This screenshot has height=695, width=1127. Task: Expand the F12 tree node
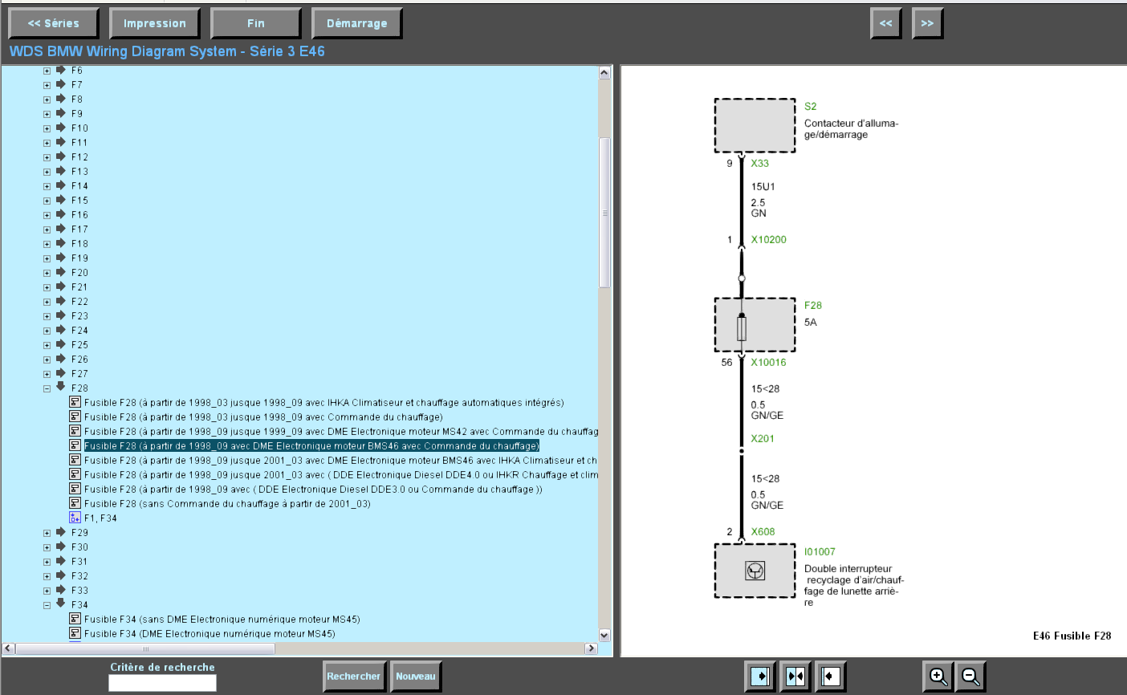47,157
